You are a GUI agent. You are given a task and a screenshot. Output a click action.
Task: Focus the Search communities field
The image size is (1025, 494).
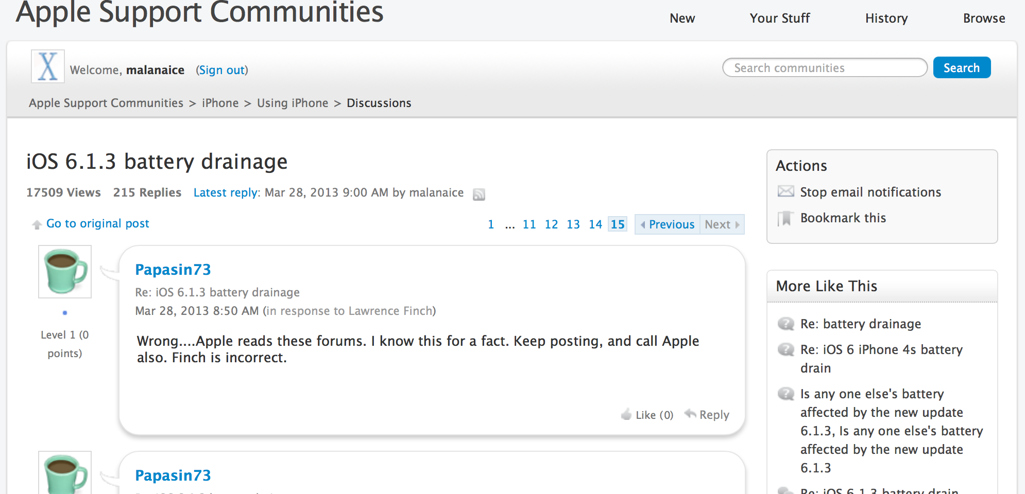824,68
